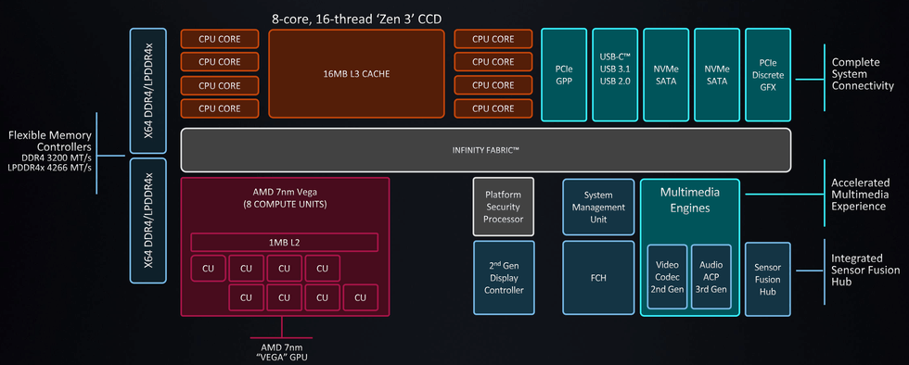Click the Audio ACP 3rd Gen block
909x365 pixels.
(711, 277)
